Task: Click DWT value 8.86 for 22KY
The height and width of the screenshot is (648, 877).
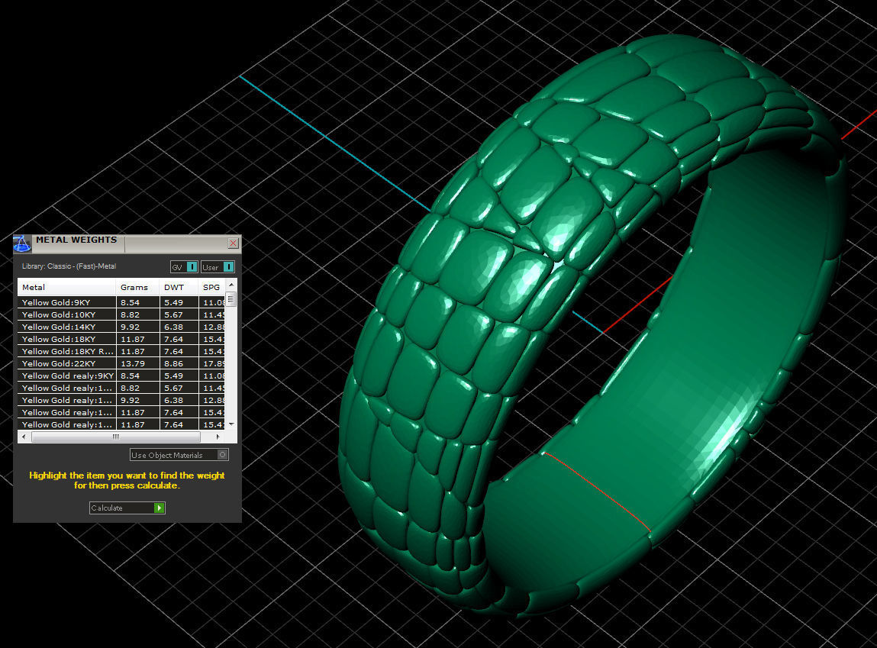Action: (173, 363)
